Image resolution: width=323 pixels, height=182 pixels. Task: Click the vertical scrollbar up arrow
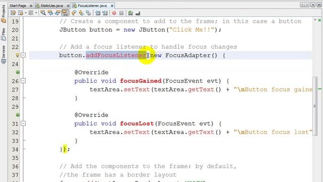click(x=315, y=20)
